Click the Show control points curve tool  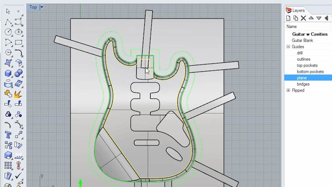click(18, 125)
